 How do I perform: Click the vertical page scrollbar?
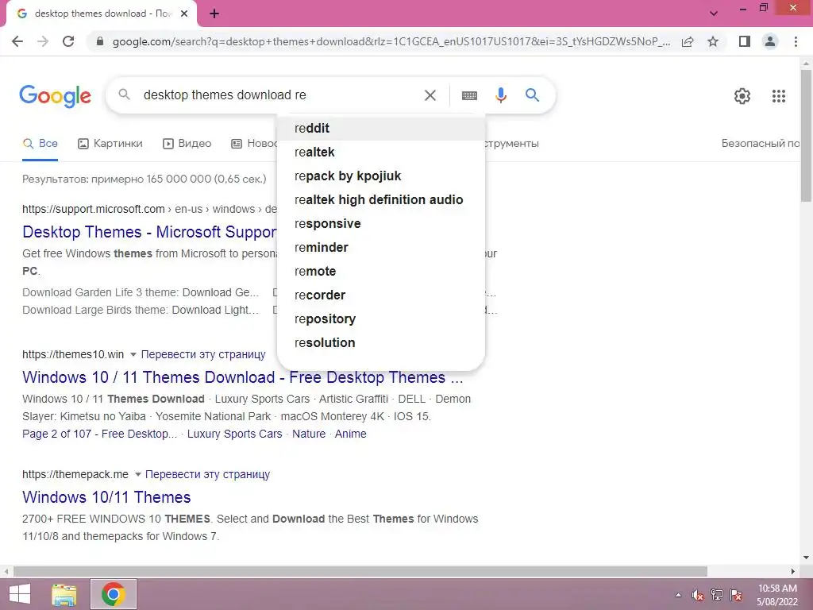tap(806, 135)
